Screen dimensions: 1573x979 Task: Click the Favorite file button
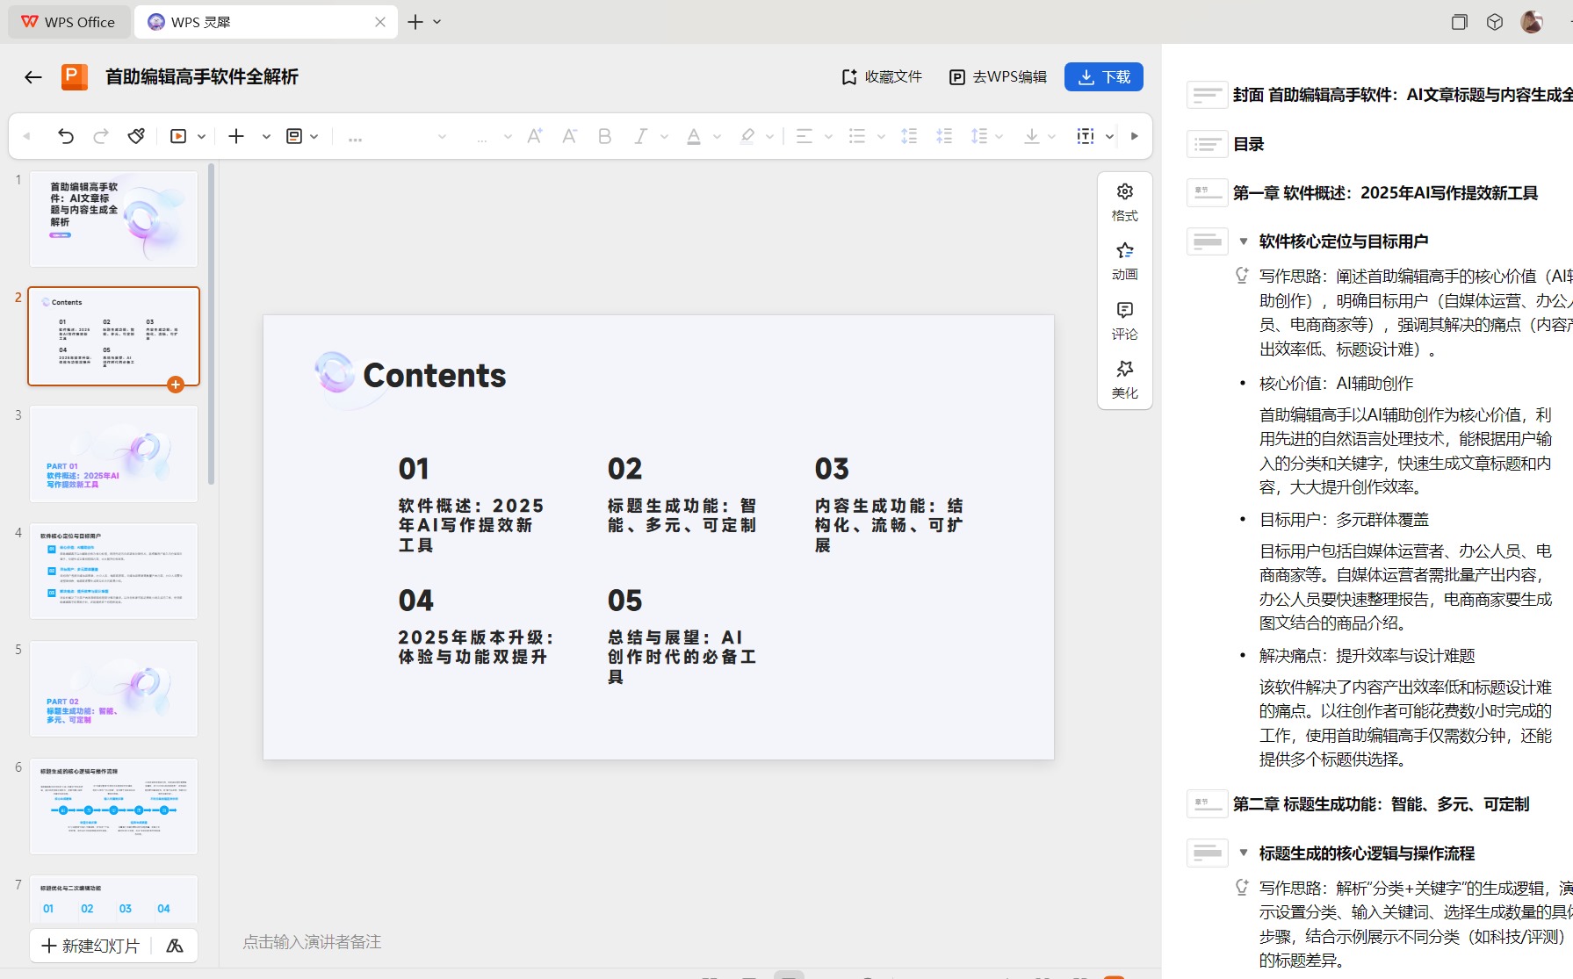882,77
